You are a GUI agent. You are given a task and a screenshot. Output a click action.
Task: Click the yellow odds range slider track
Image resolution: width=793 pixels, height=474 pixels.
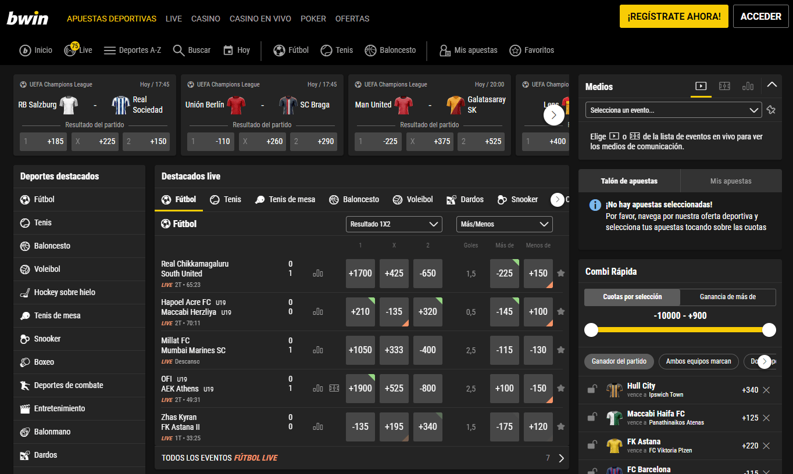pyautogui.click(x=680, y=330)
